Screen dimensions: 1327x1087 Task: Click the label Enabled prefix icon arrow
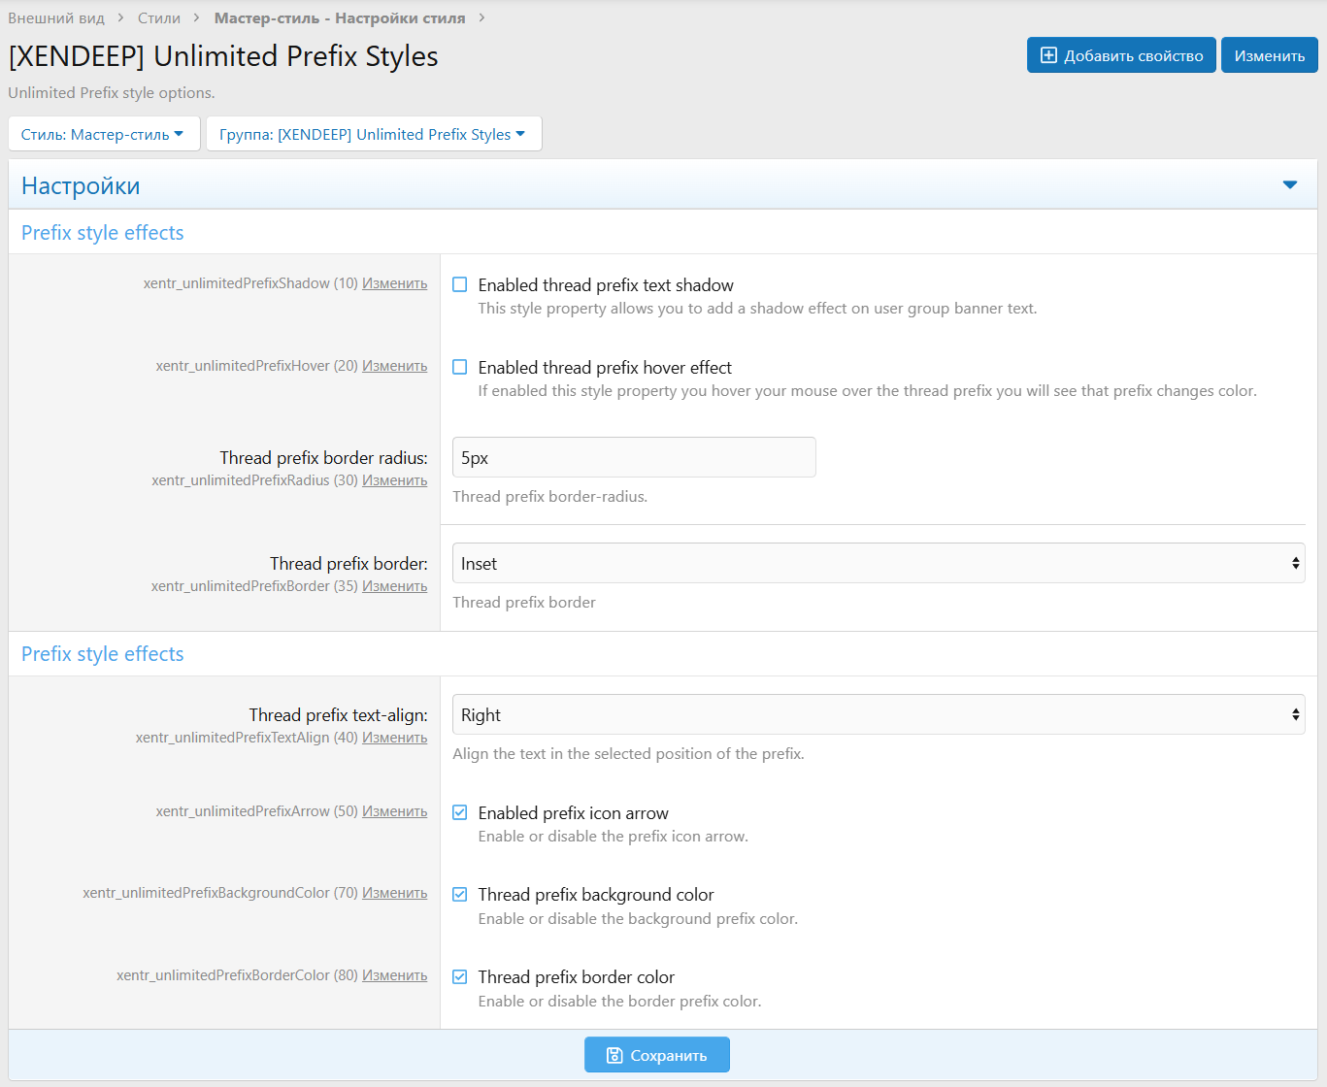point(574,812)
